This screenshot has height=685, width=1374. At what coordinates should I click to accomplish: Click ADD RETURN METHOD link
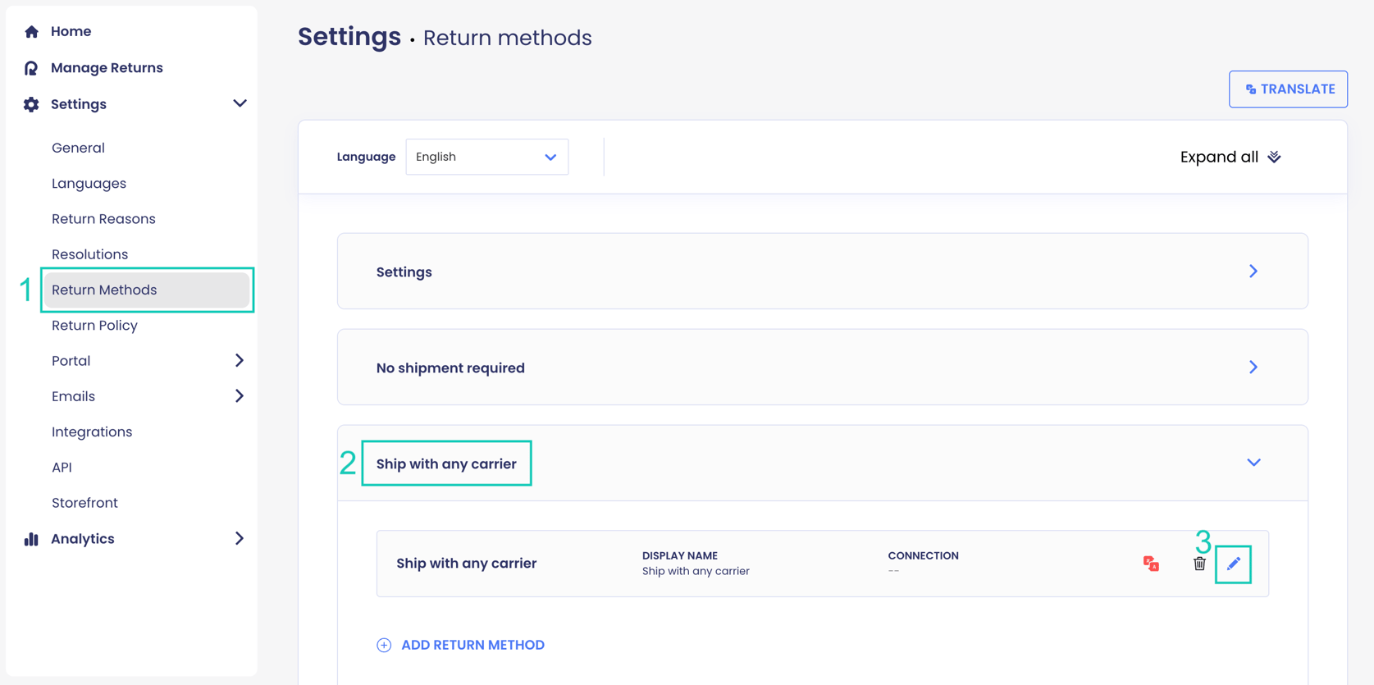pos(472,645)
